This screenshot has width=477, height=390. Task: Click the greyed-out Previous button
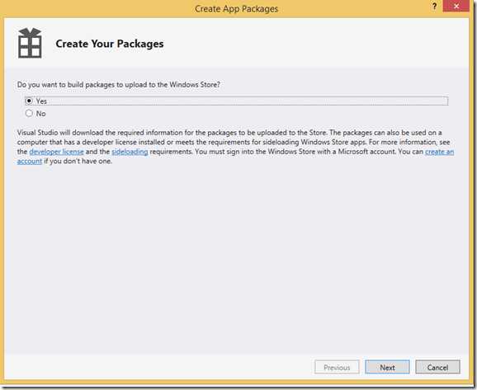click(337, 367)
